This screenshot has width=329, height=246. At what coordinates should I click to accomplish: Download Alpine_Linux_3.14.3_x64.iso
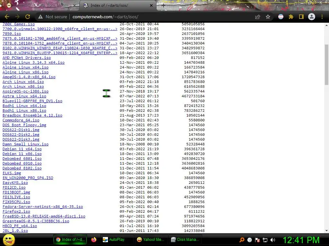(33, 62)
